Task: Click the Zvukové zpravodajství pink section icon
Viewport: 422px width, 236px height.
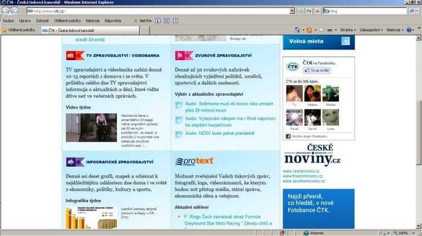Action: coord(184,55)
